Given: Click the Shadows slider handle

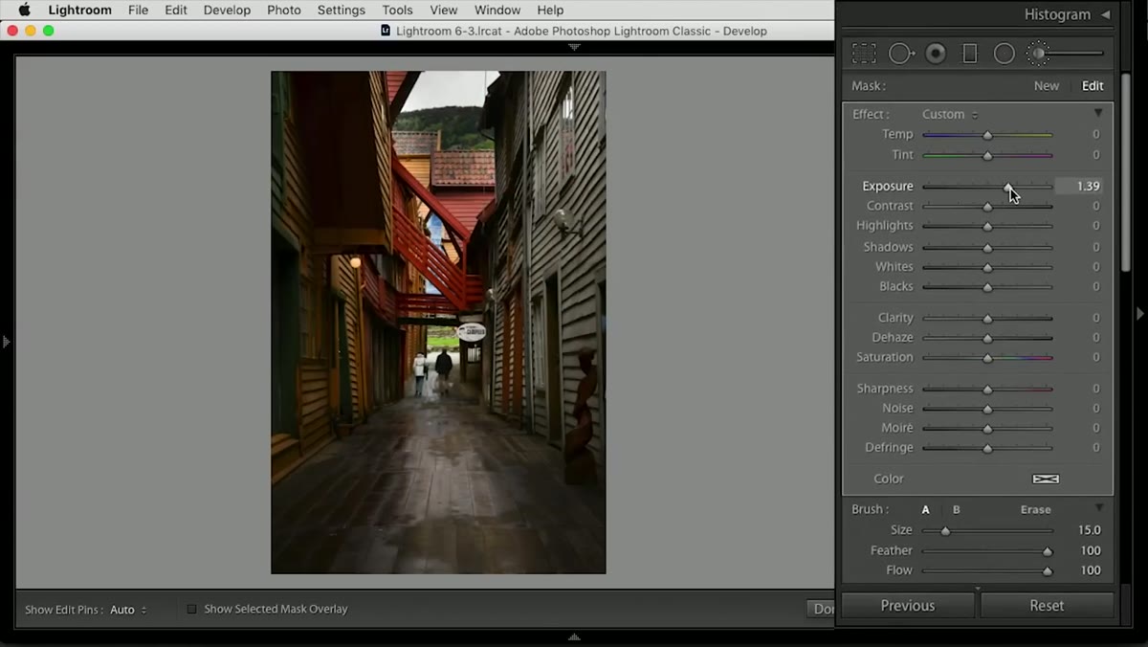Looking at the screenshot, I should click(x=987, y=248).
